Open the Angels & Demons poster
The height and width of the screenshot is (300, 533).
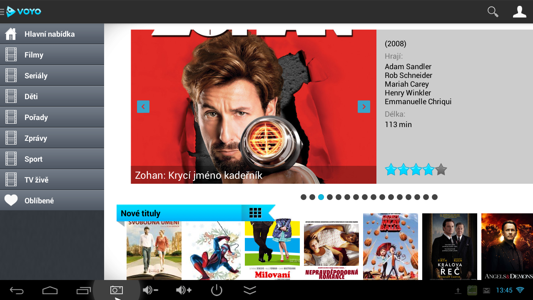pyautogui.click(x=507, y=246)
